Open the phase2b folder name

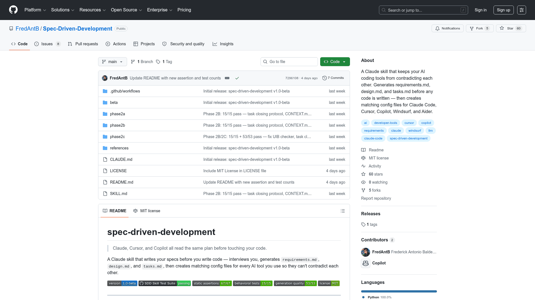[x=117, y=125]
